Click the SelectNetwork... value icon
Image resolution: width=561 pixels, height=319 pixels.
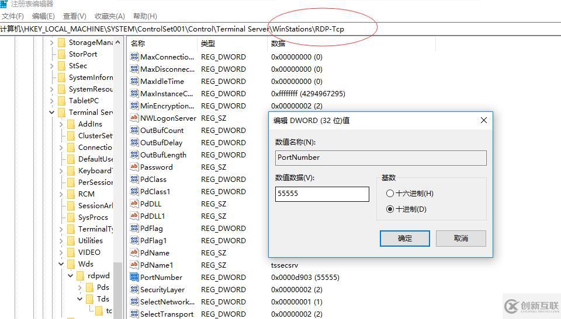(134, 302)
